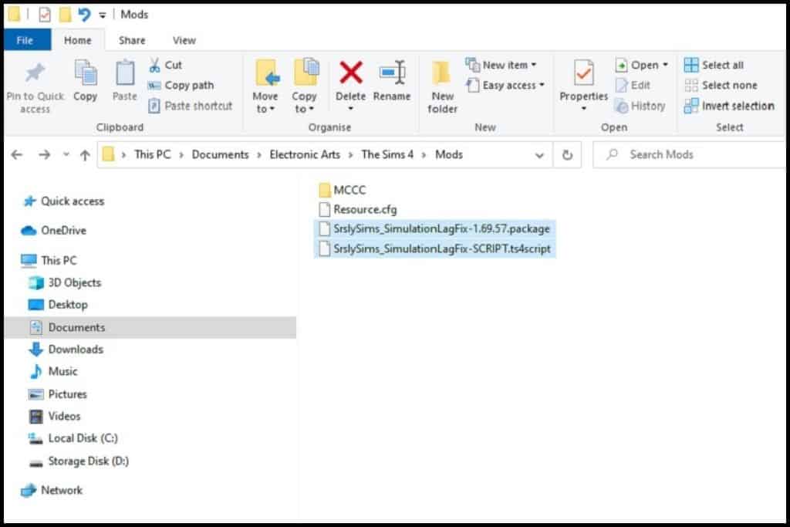Select the Resource.cfg file
Viewport: 790px width, 527px height.
tap(358, 209)
